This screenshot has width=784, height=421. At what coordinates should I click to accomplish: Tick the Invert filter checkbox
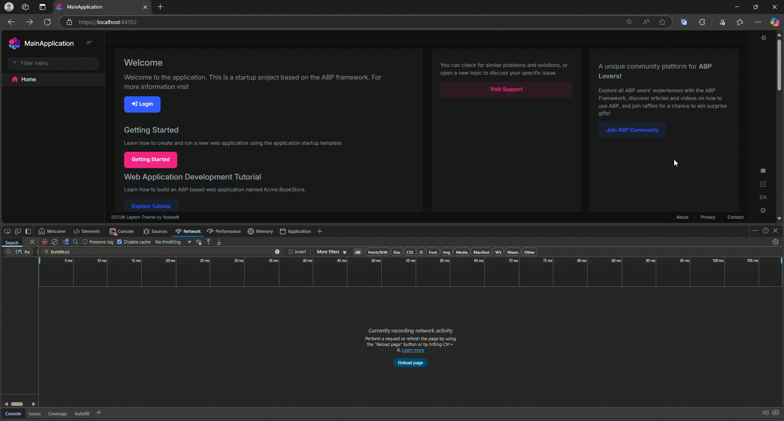[x=291, y=252]
